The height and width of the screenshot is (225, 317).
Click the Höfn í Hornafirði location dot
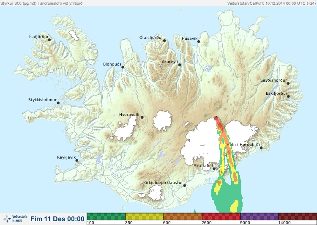point(261,148)
